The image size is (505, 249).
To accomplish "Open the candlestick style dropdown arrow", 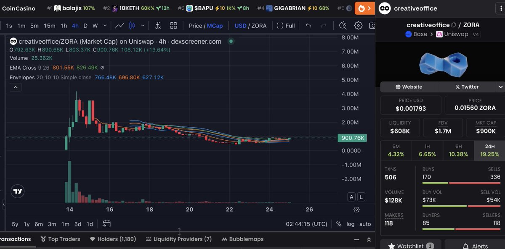I will tap(142, 25).
